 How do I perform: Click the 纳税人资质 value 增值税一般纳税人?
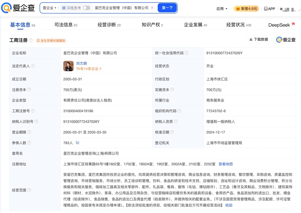pyautogui.click(x=221, y=122)
